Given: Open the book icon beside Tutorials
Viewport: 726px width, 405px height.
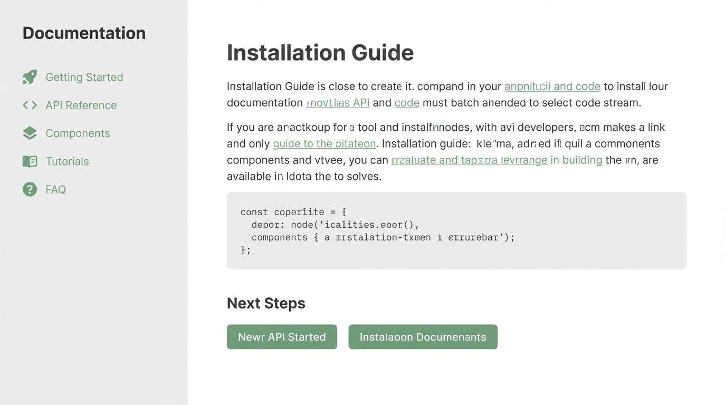Looking at the screenshot, I should 30,161.
